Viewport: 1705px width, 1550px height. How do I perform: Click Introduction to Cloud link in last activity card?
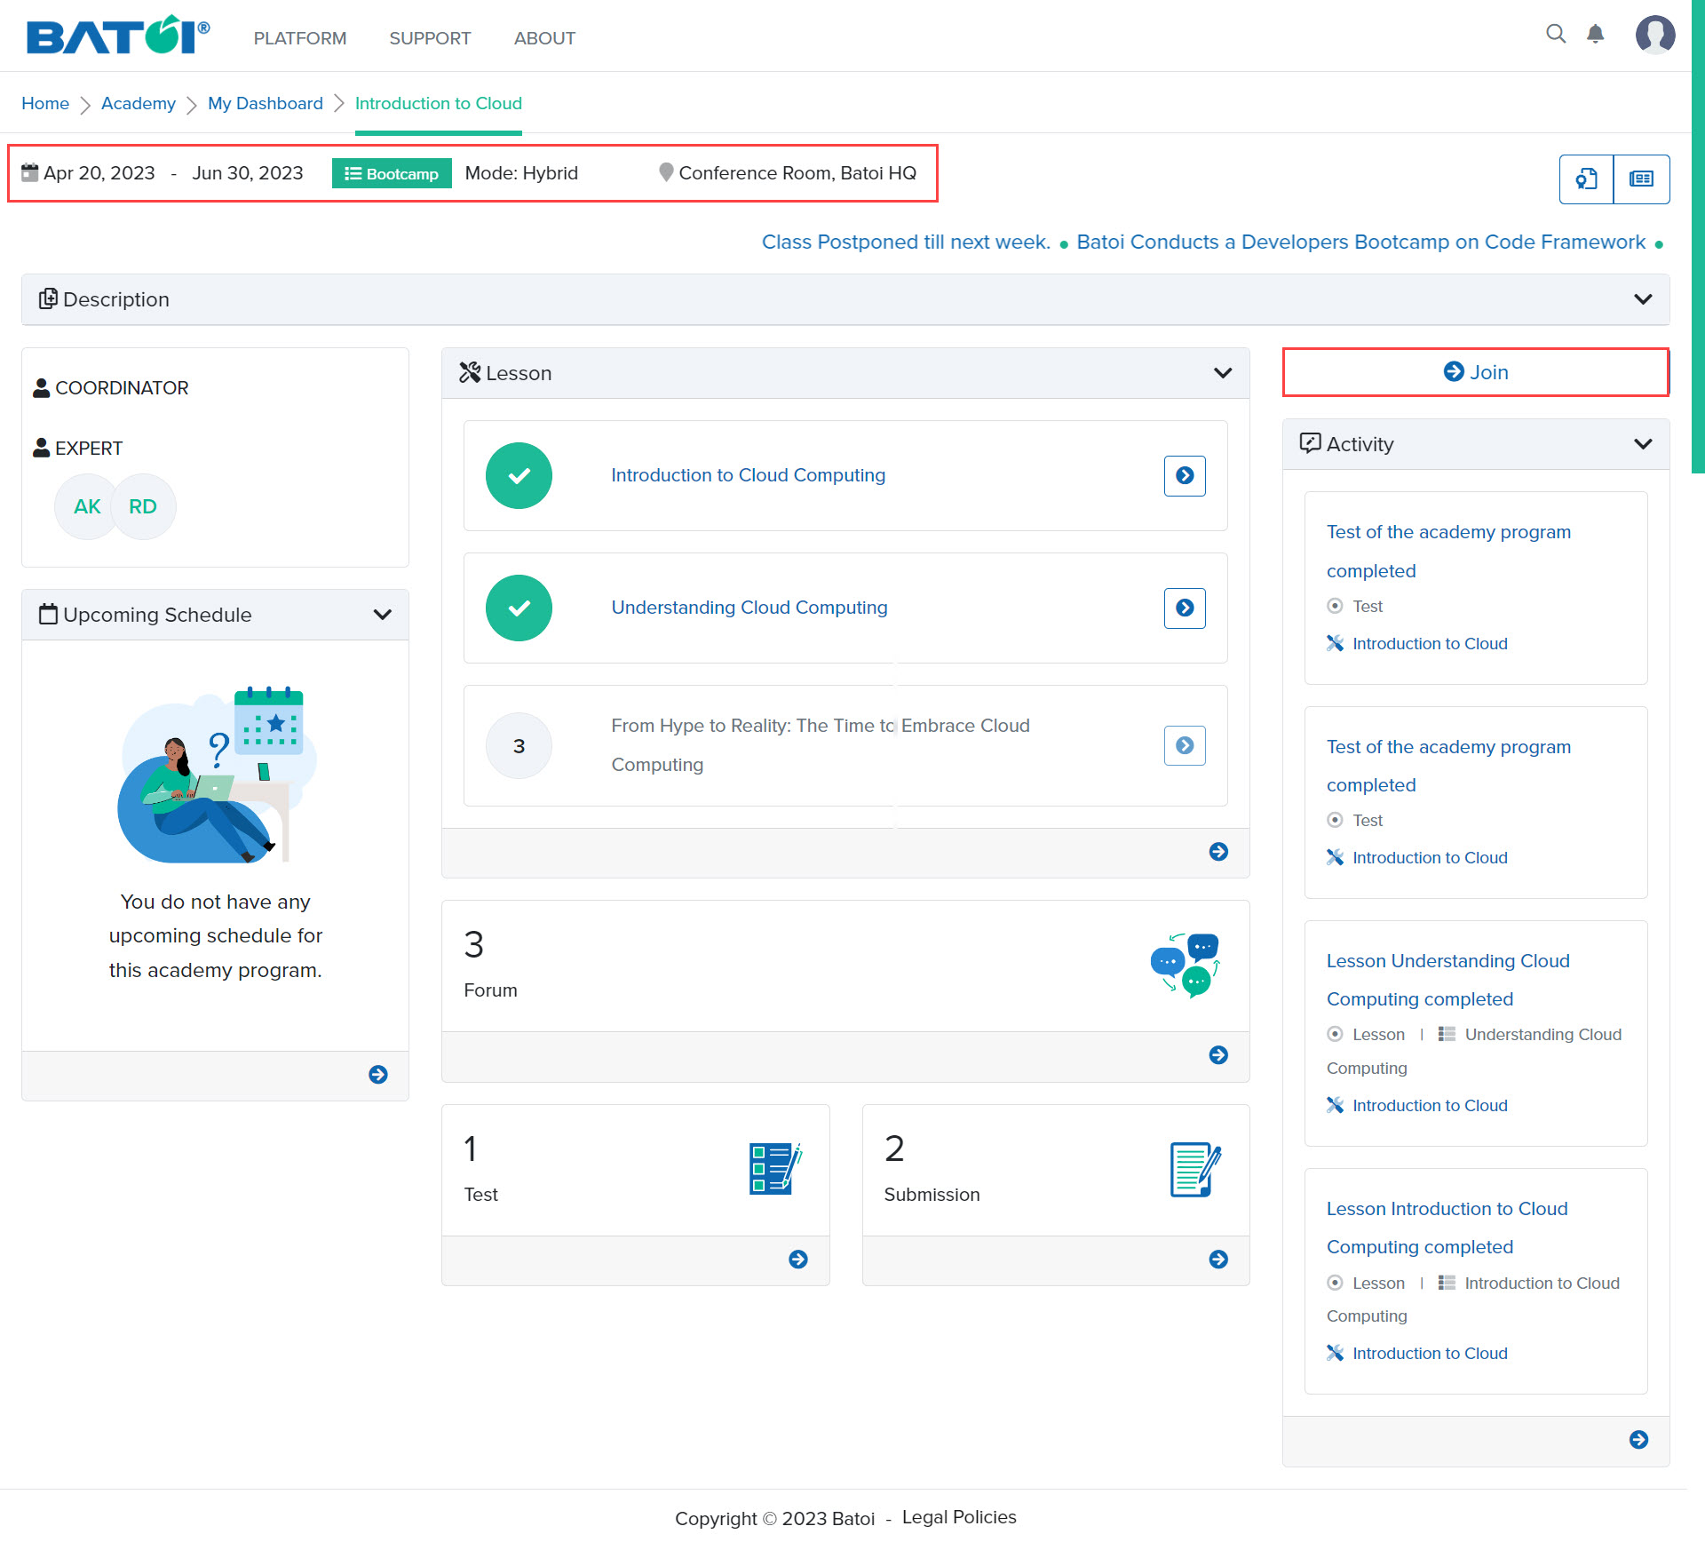1430,1353
